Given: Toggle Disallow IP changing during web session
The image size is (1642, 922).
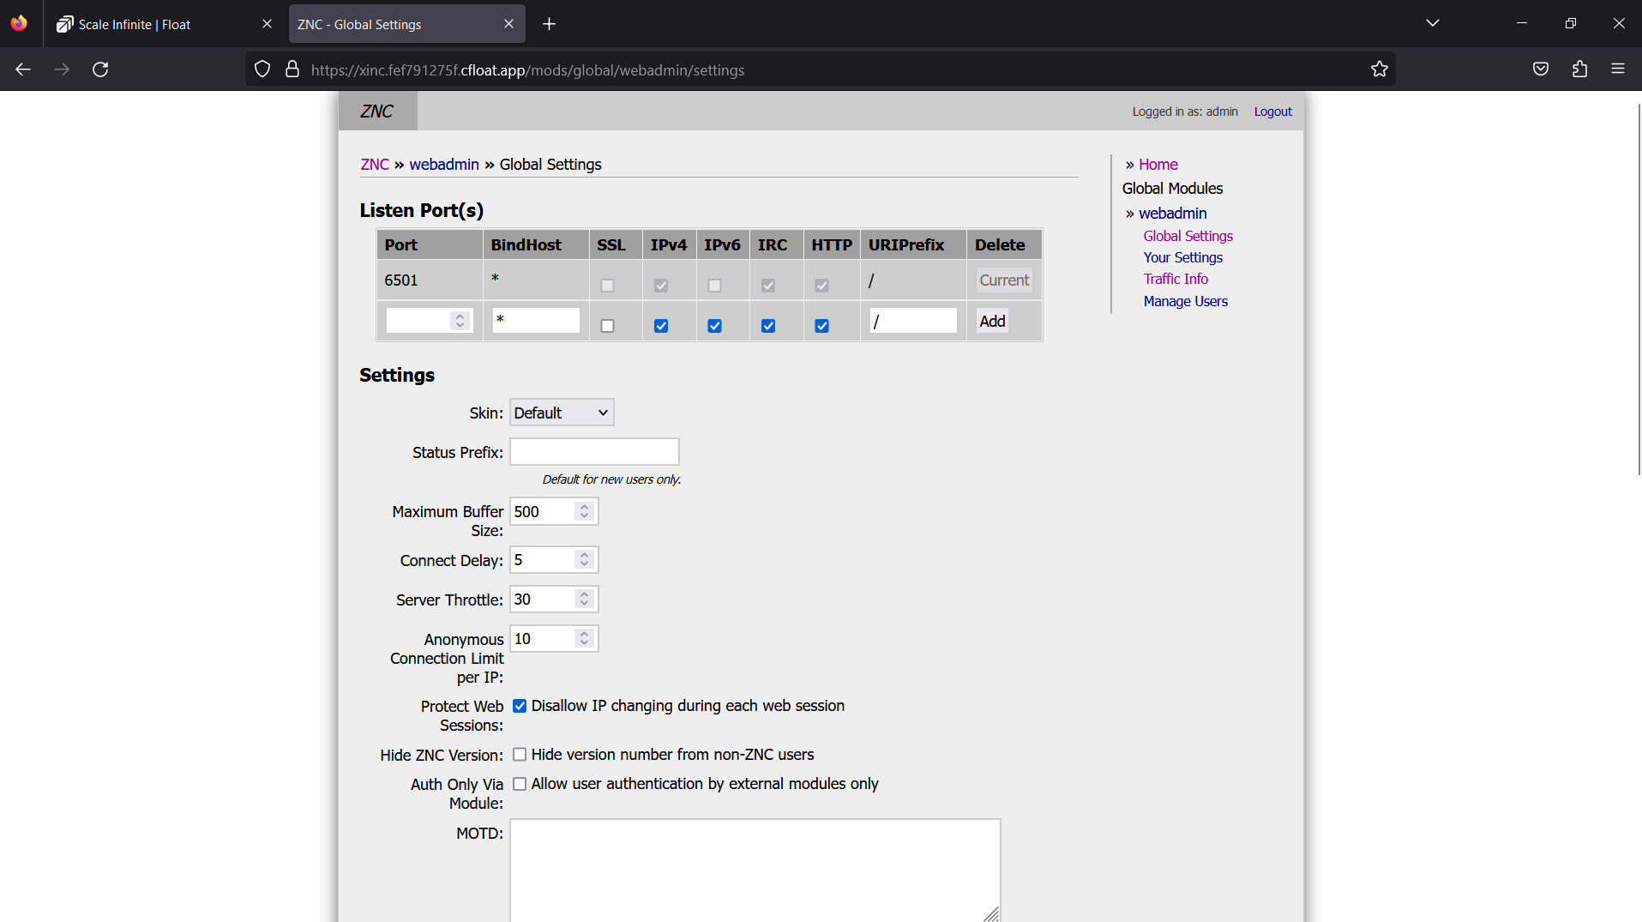Looking at the screenshot, I should 520,706.
